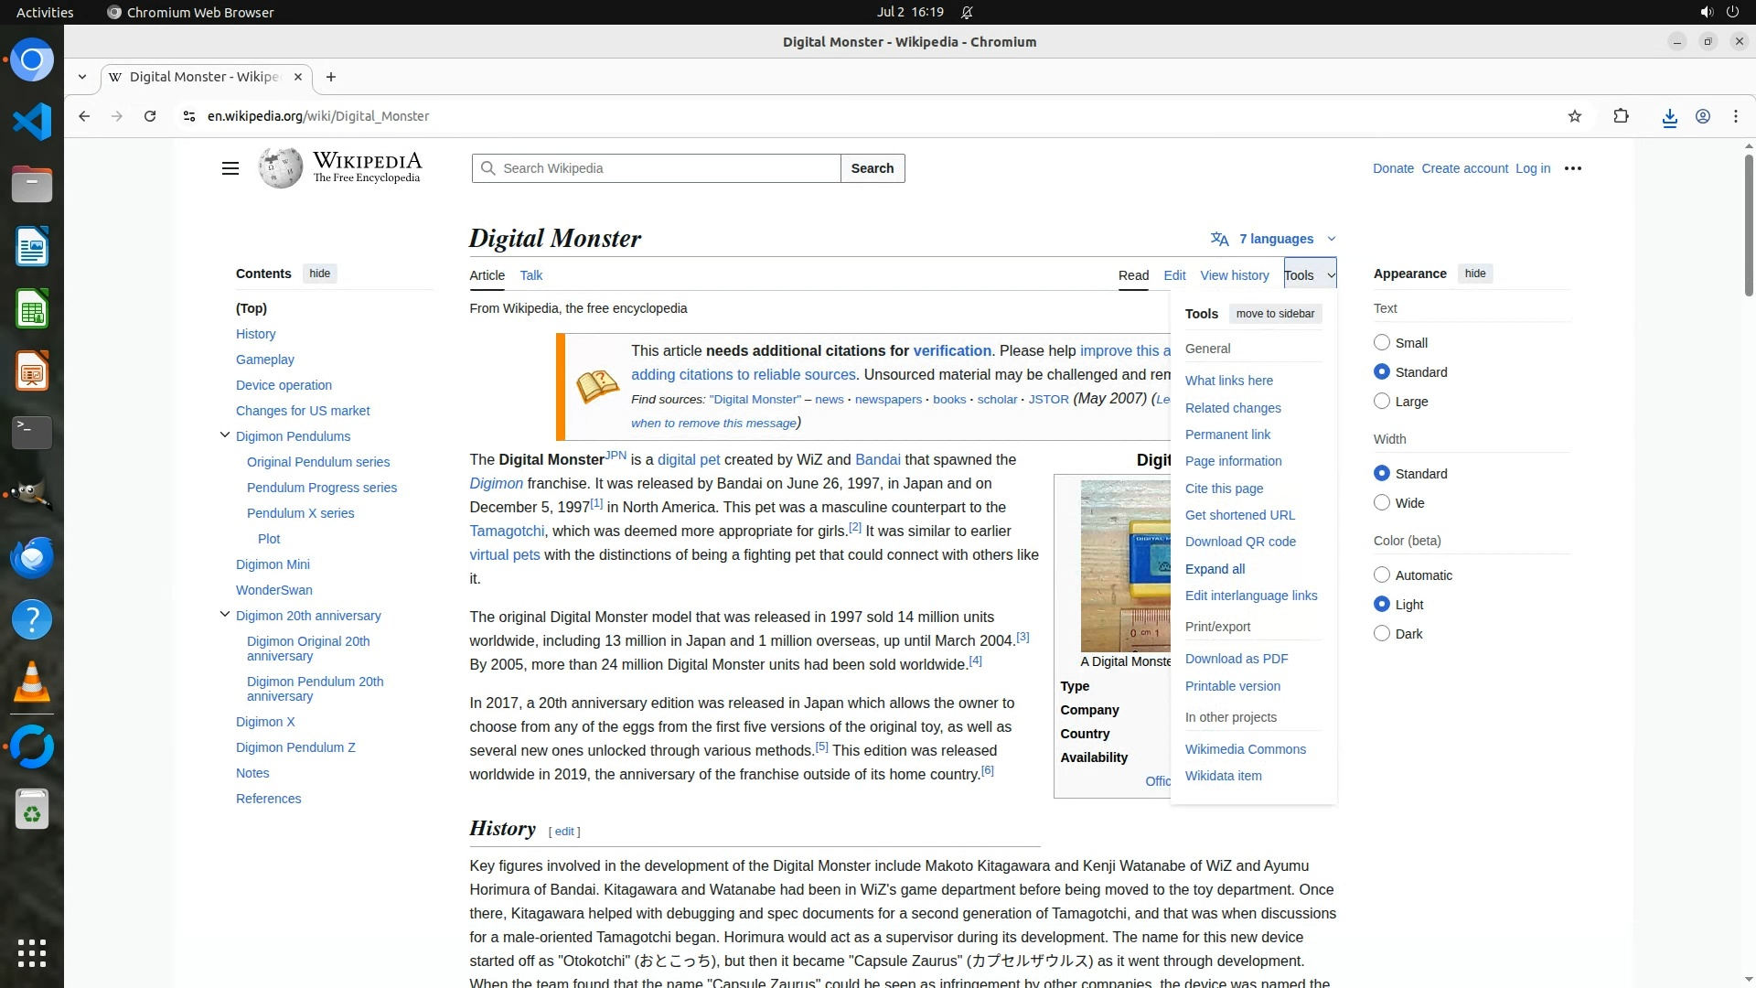This screenshot has height=988, width=1756.
Task: Enable Dark color mode
Action: pos(1382,634)
